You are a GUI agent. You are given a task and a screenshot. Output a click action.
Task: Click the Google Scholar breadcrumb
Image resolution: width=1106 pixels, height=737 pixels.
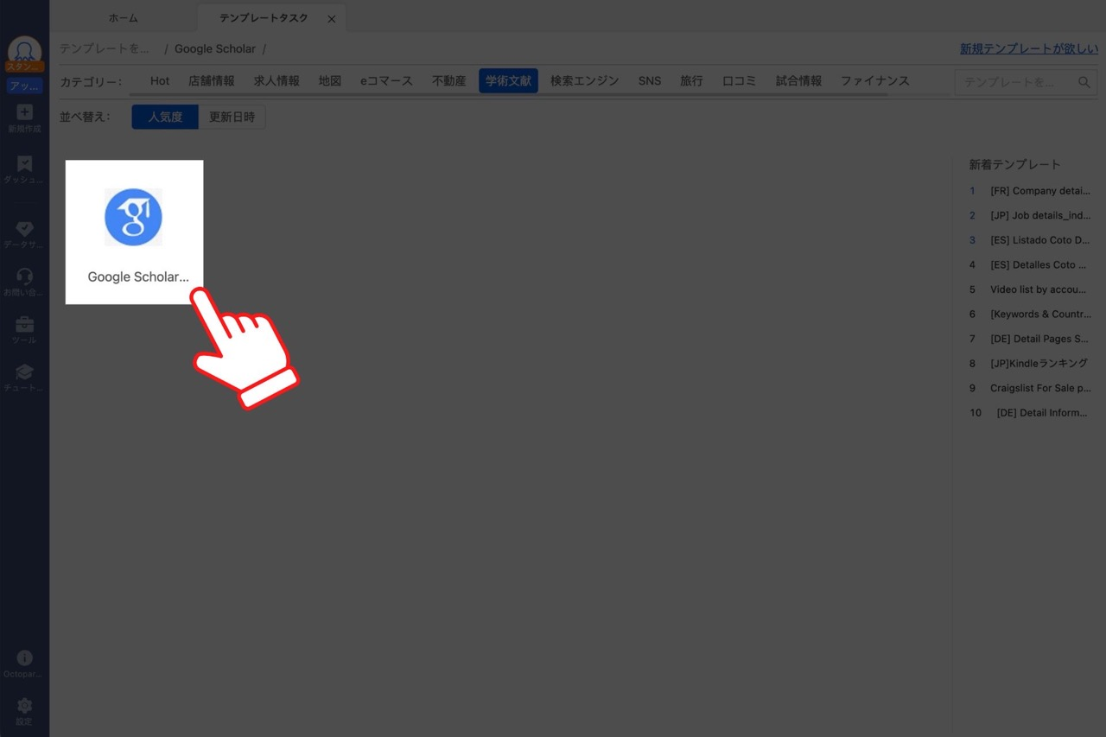click(215, 49)
